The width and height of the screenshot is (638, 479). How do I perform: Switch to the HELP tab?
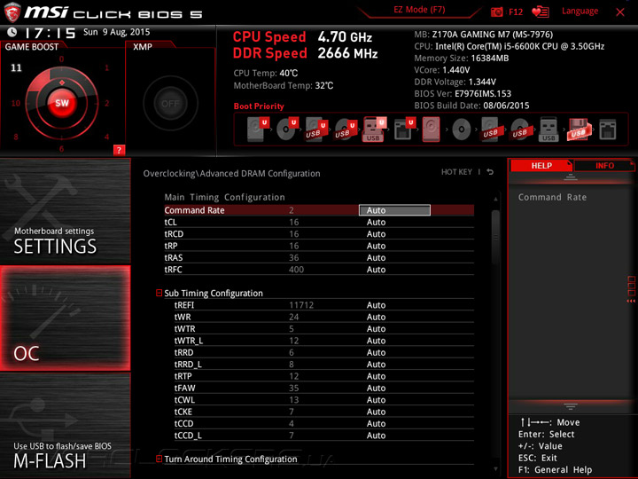[541, 165]
